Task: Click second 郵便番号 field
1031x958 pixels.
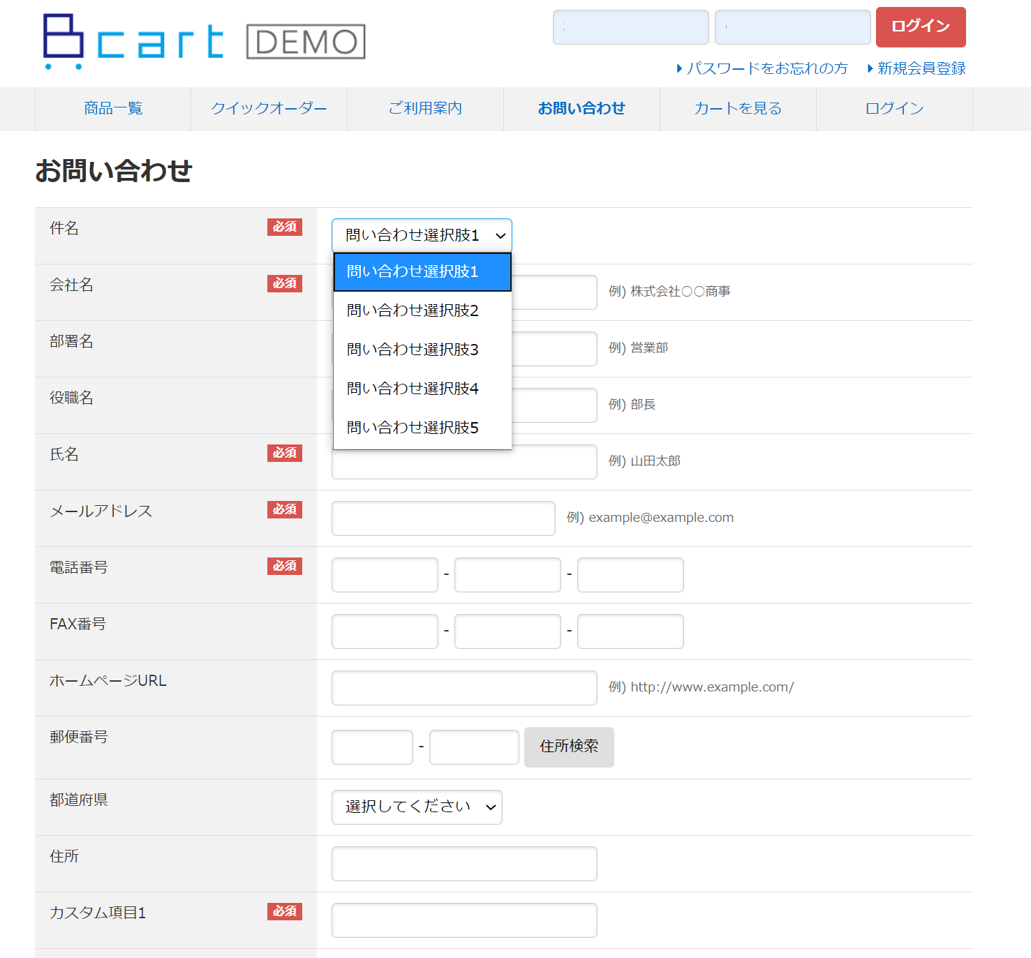Action: pos(474,747)
